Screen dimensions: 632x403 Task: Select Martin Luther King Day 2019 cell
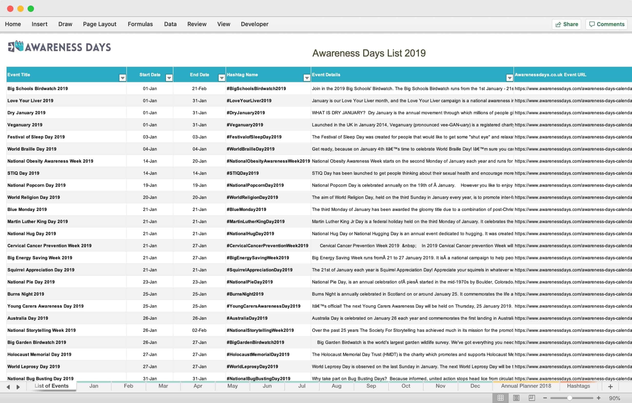(x=66, y=221)
